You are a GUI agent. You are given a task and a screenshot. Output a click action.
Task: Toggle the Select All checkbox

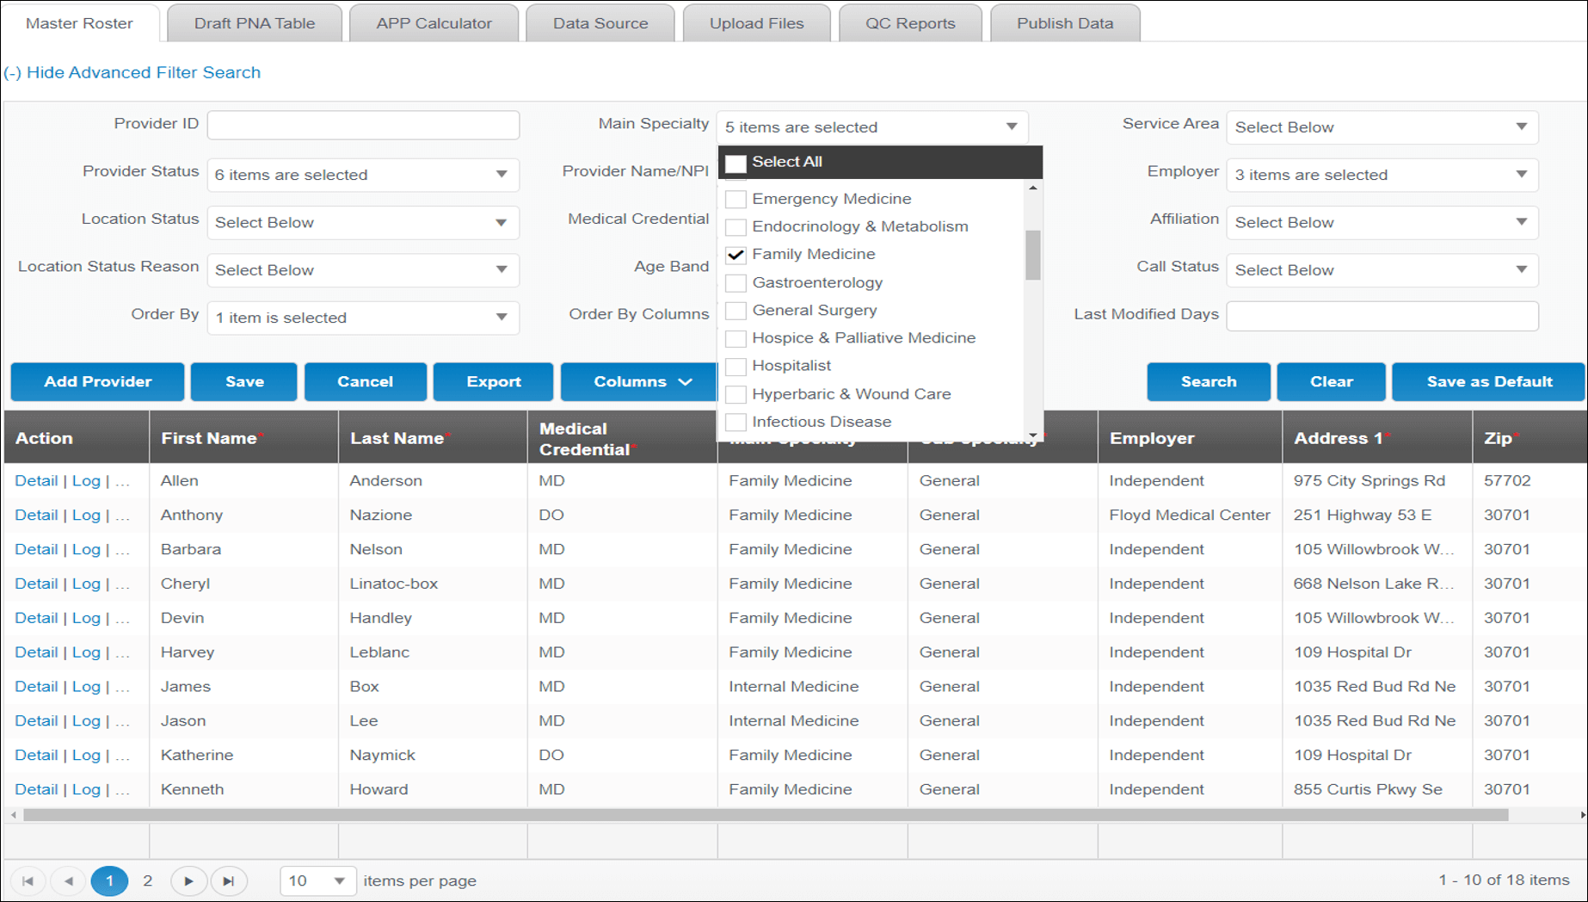pyautogui.click(x=736, y=163)
